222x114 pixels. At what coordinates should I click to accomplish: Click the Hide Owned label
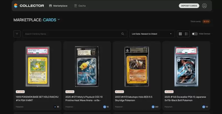(x=205, y=34)
